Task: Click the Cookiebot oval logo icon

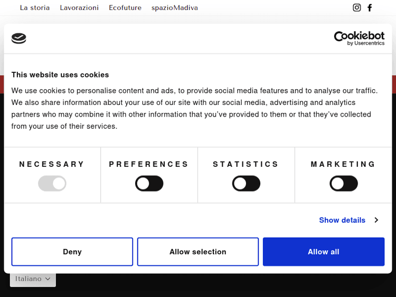Action: 19,38
